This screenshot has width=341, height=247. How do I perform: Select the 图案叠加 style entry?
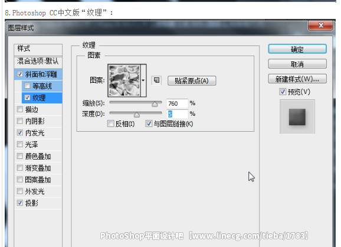point(38,180)
